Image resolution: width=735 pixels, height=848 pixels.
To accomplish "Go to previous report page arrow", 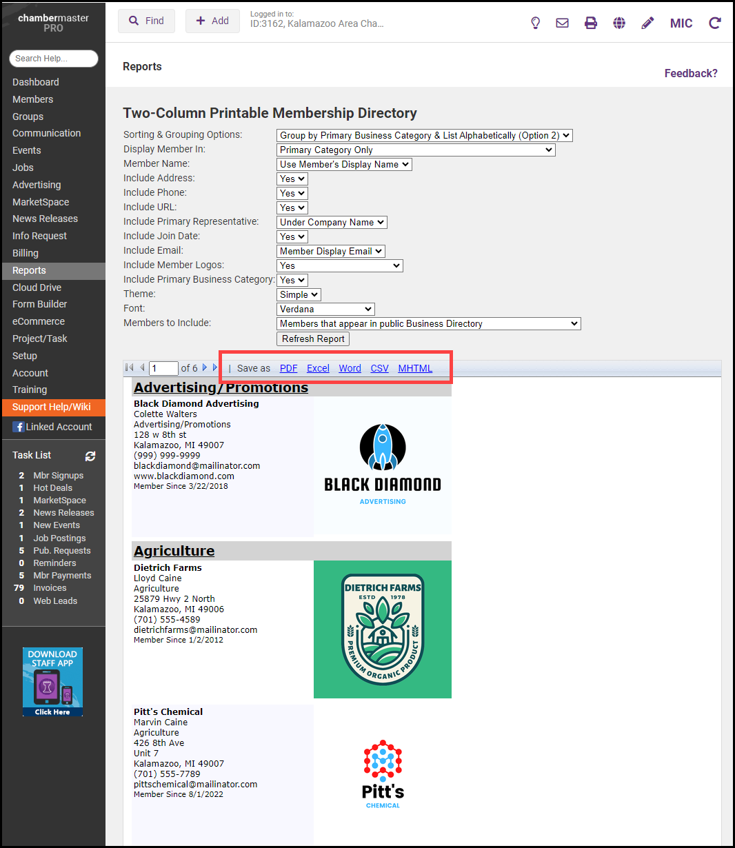I will click(x=142, y=367).
